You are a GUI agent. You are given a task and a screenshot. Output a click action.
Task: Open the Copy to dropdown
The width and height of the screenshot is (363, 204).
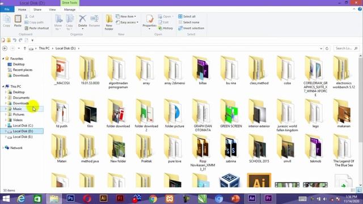click(x=69, y=22)
